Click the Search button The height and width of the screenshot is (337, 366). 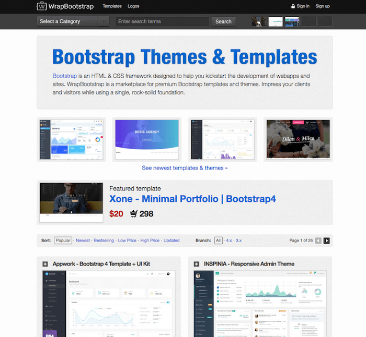[x=223, y=21]
